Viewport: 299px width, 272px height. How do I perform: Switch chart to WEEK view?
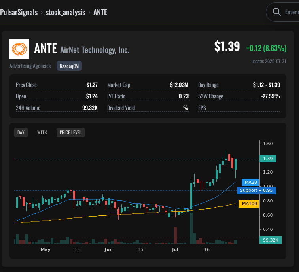(42, 132)
